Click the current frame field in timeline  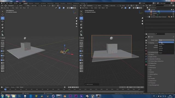point(122,87)
